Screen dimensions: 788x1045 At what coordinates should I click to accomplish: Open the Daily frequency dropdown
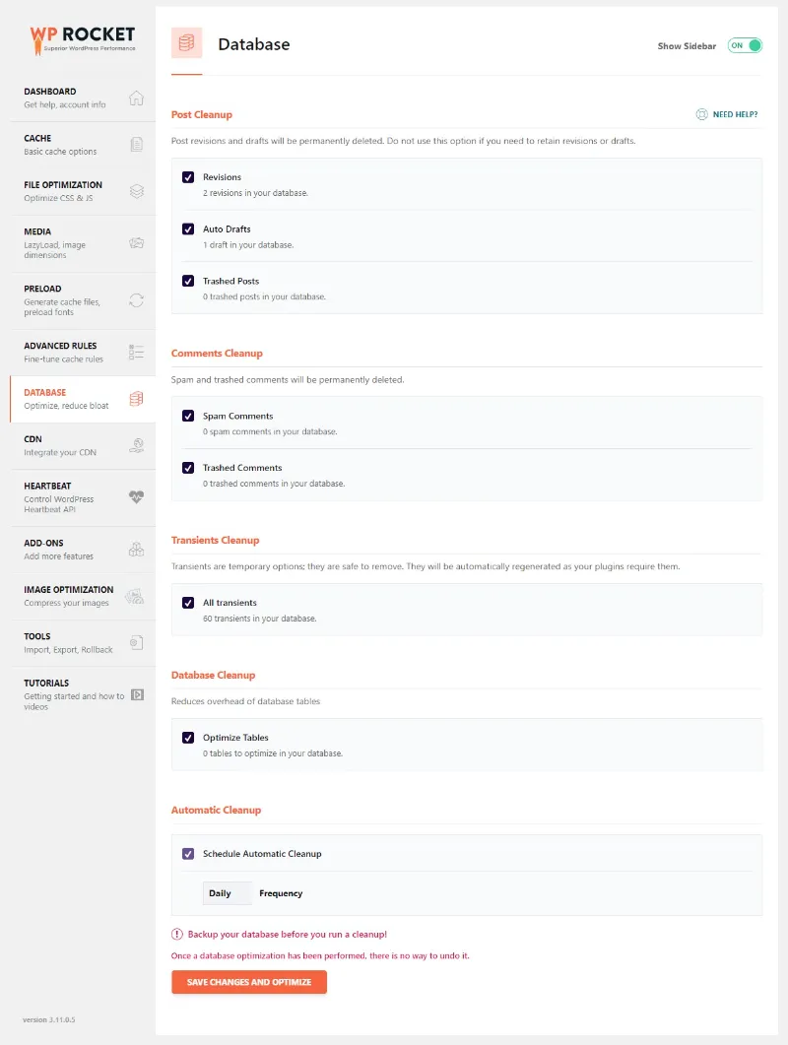point(227,892)
